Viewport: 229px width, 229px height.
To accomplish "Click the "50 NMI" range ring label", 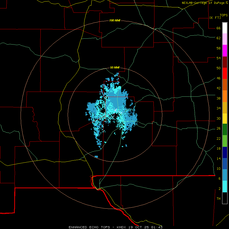I will [x=115, y=67].
